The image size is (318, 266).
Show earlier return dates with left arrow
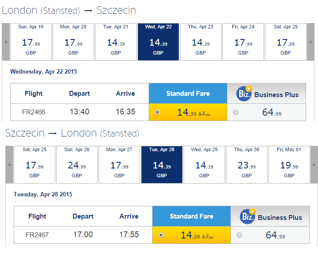pyautogui.click(x=9, y=165)
